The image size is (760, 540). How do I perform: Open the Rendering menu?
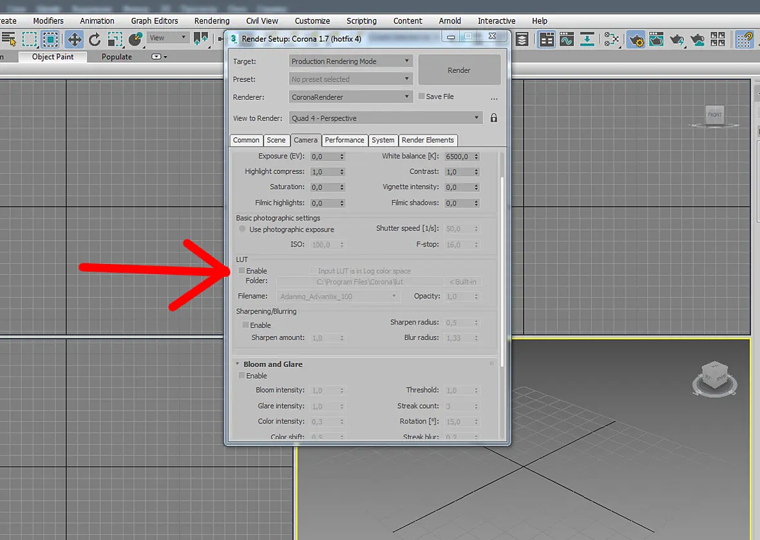click(x=212, y=21)
